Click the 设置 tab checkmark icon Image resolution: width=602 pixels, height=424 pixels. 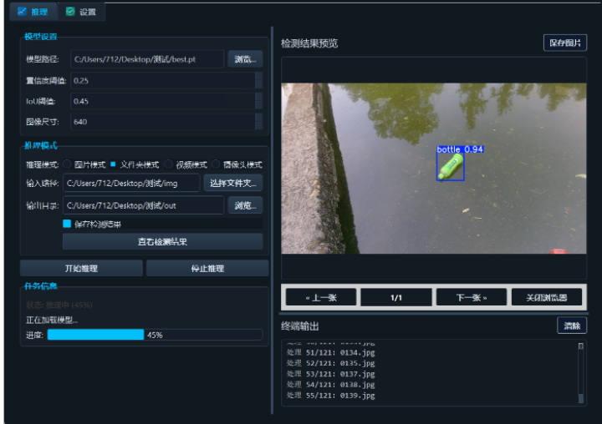(x=70, y=12)
